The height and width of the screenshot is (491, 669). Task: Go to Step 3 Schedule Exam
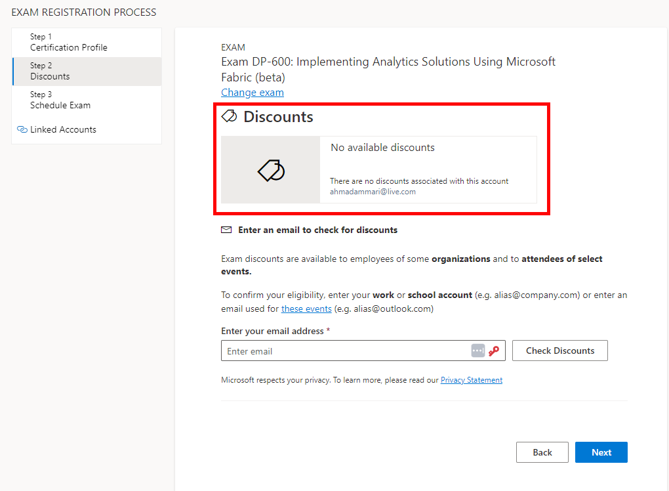tap(87, 100)
